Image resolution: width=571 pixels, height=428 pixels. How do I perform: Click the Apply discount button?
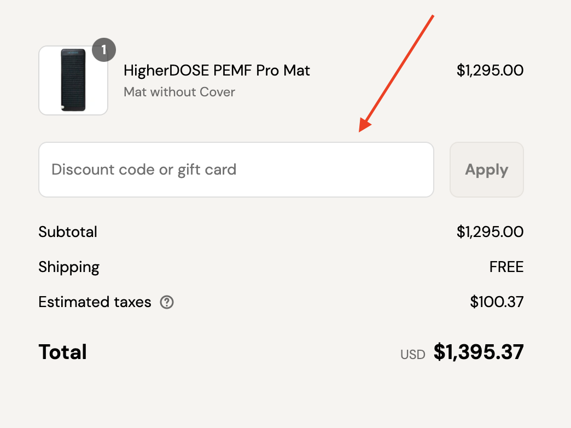[x=487, y=170]
